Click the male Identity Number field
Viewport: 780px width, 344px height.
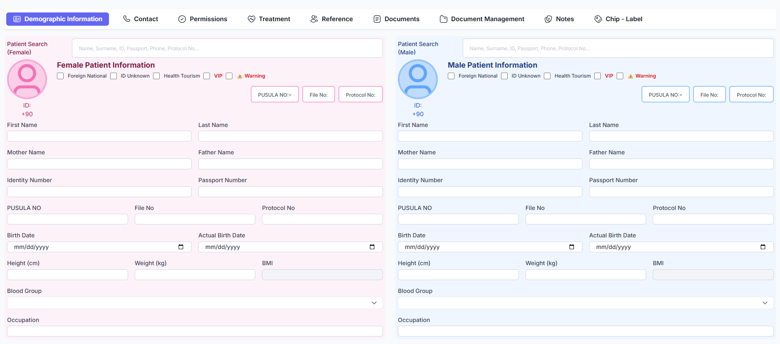490,192
